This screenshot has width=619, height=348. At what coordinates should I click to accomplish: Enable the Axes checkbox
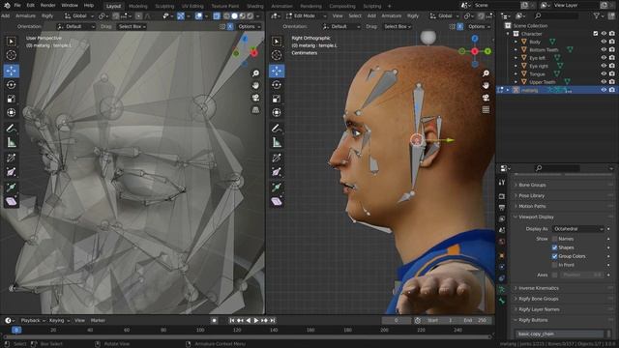pyautogui.click(x=554, y=275)
